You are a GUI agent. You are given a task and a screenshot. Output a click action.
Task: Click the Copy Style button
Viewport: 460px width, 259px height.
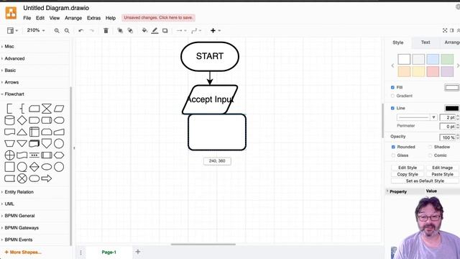[408, 174]
